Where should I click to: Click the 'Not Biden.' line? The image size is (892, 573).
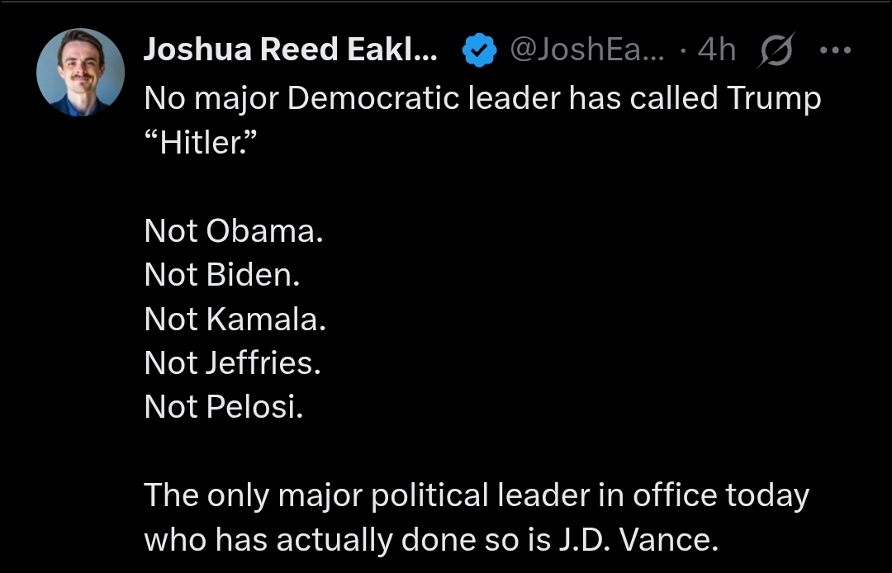tap(221, 275)
